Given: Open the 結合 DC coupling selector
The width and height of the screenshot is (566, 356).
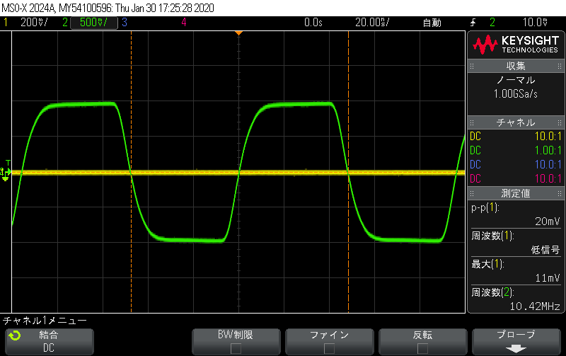Looking at the screenshot, I should click(48, 341).
